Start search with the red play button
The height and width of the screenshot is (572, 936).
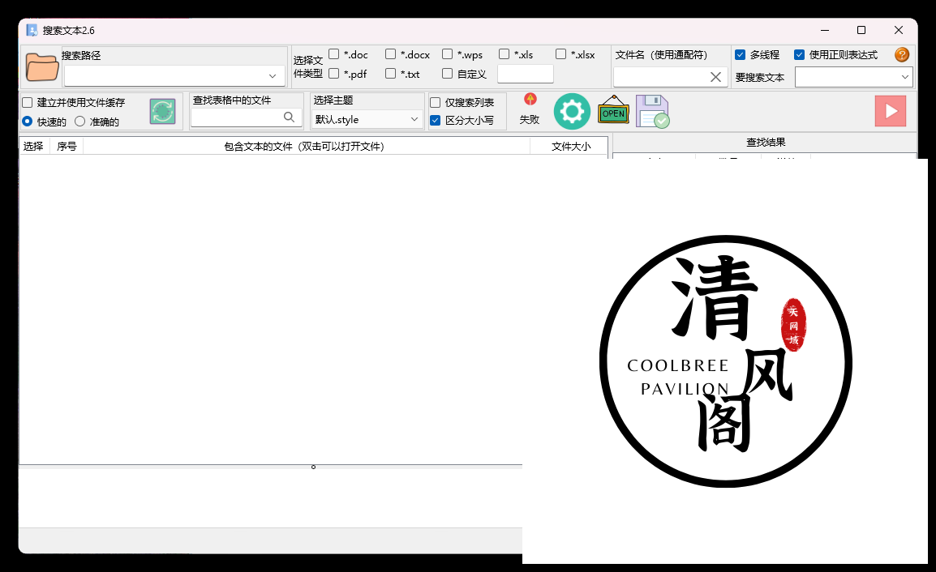pyautogui.click(x=891, y=111)
